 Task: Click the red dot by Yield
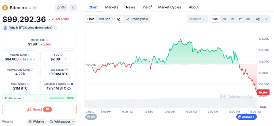click(x=151, y=6)
